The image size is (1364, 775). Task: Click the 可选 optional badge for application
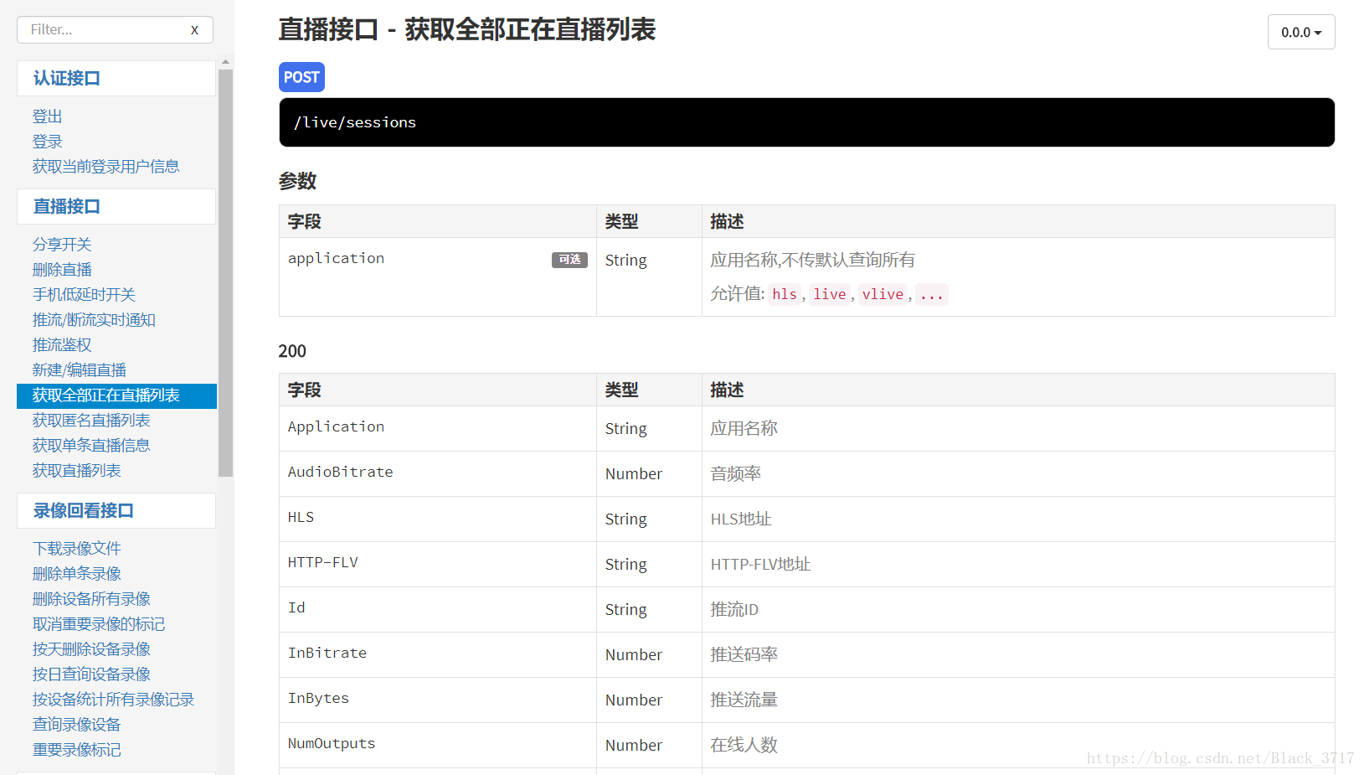click(x=569, y=260)
